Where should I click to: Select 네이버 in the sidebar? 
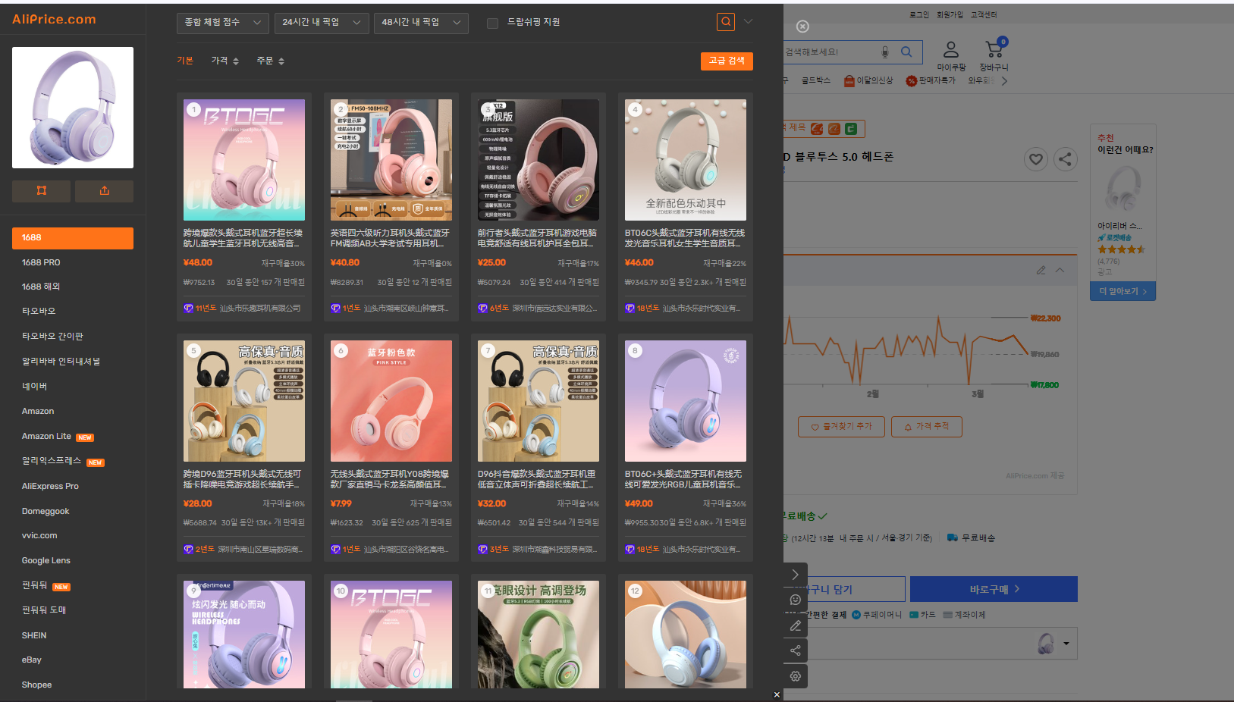point(34,387)
